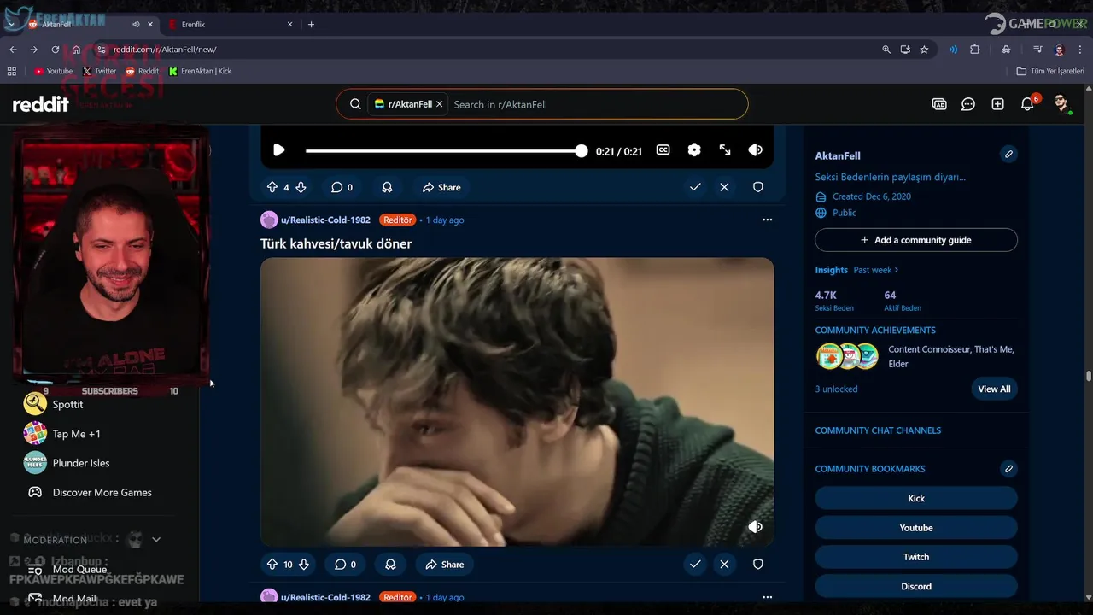
Task: Remove r/AktanFell search scope chip
Action: pos(439,104)
